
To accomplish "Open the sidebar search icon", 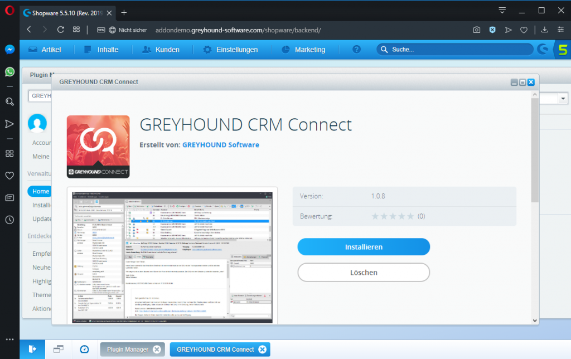I will coord(10,101).
